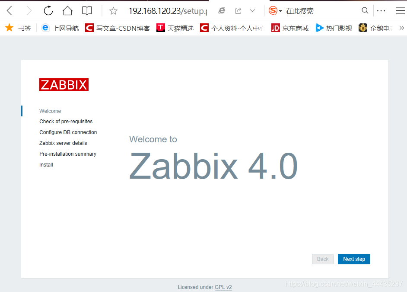This screenshot has height=292, width=407.
Task: Open the 写文章-CSDN博客 bookmark
Action: tap(118, 28)
